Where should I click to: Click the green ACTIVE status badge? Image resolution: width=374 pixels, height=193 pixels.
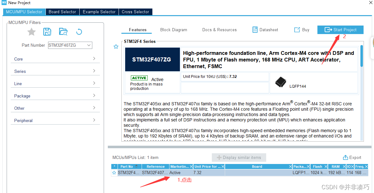click(x=139, y=78)
